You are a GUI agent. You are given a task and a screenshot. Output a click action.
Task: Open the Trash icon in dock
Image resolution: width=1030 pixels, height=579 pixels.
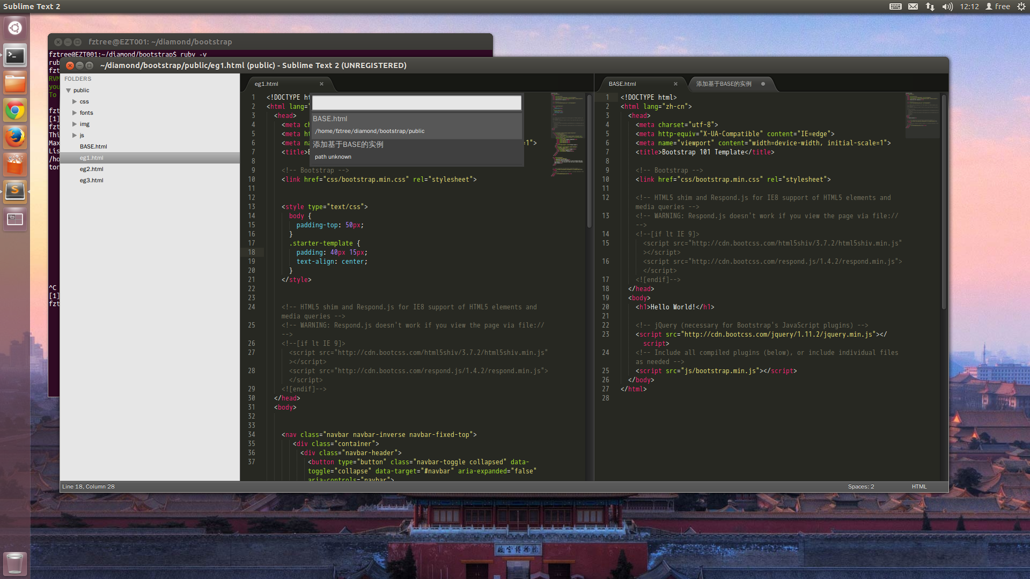(15, 563)
